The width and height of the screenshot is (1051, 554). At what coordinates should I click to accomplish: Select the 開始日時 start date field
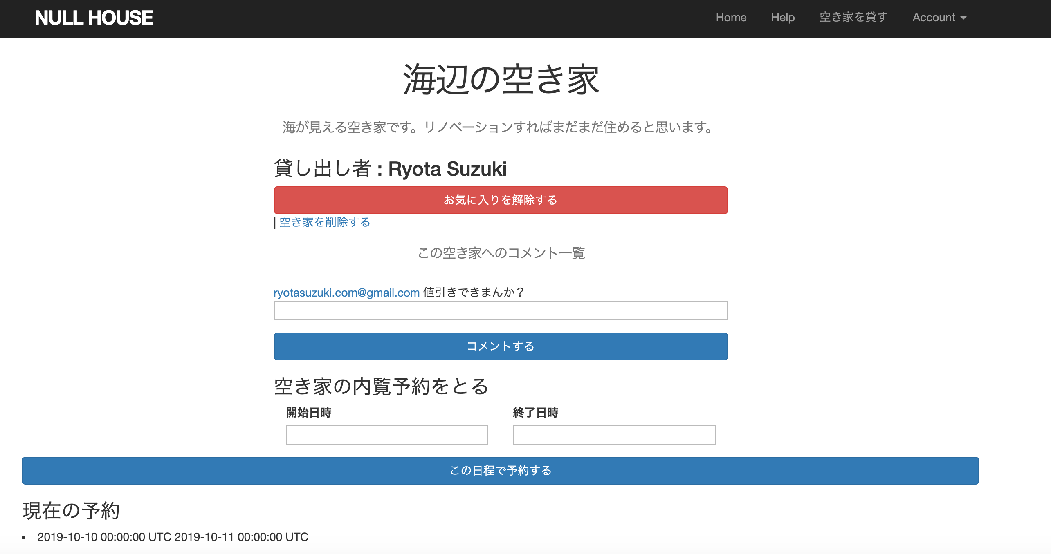[386, 434]
